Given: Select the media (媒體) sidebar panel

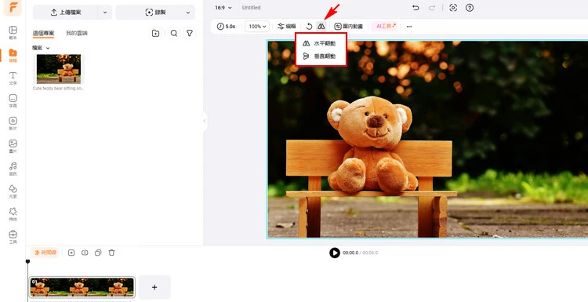Looking at the screenshot, I should 13,55.
